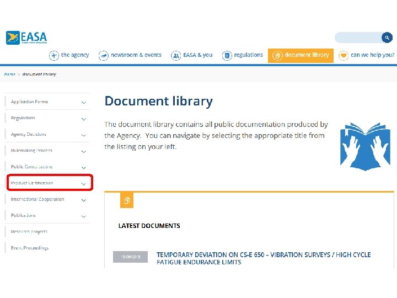Expand Product Certification chevron
397x298 pixels.
point(84,184)
